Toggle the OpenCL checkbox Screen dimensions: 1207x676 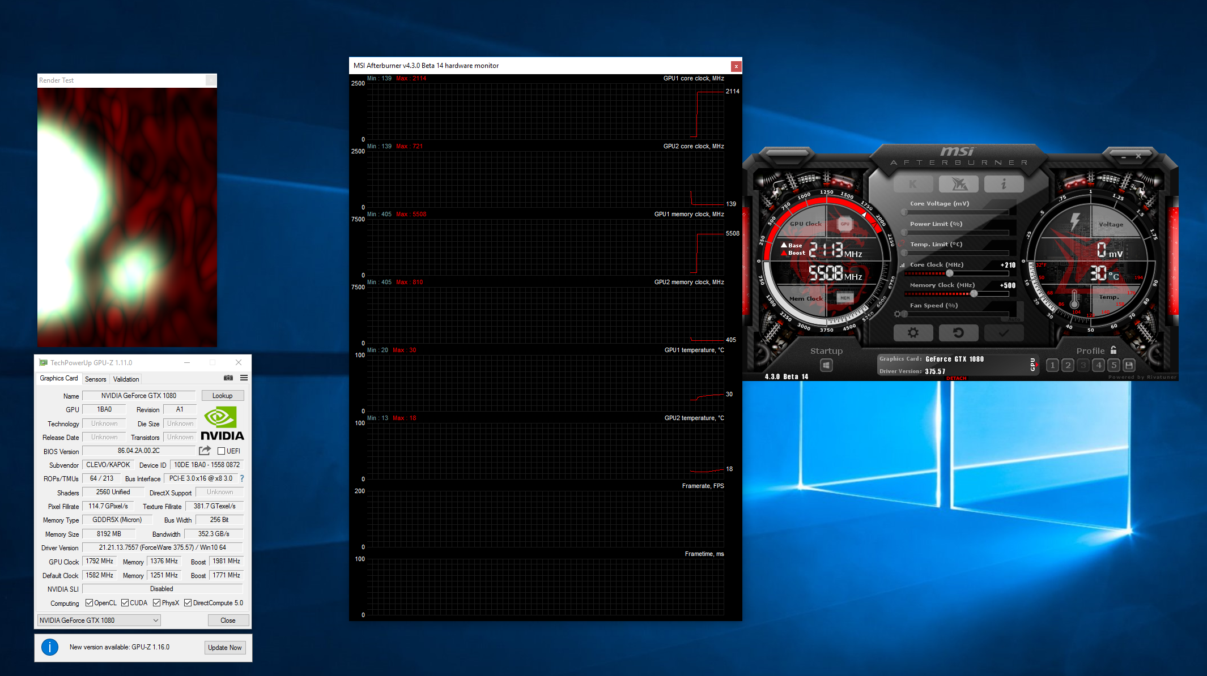89,603
